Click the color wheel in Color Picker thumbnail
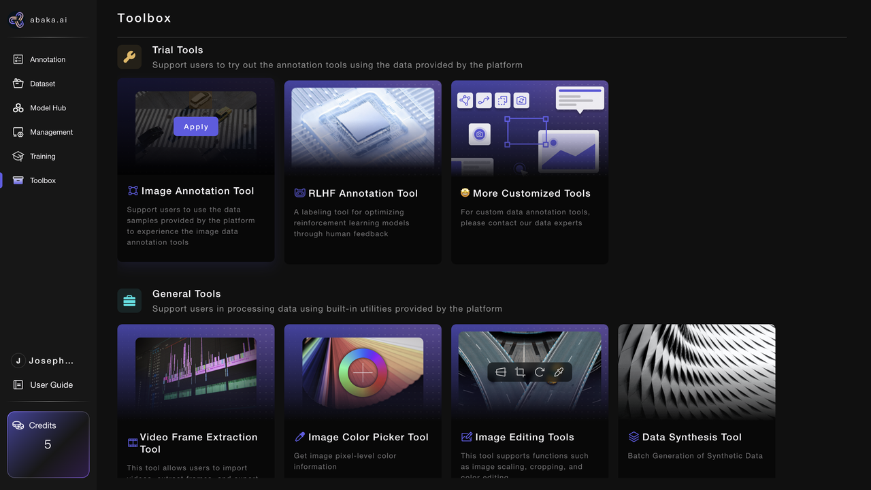 (363, 372)
